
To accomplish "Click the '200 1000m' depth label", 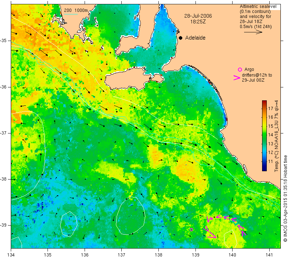I will (x=76, y=10).
